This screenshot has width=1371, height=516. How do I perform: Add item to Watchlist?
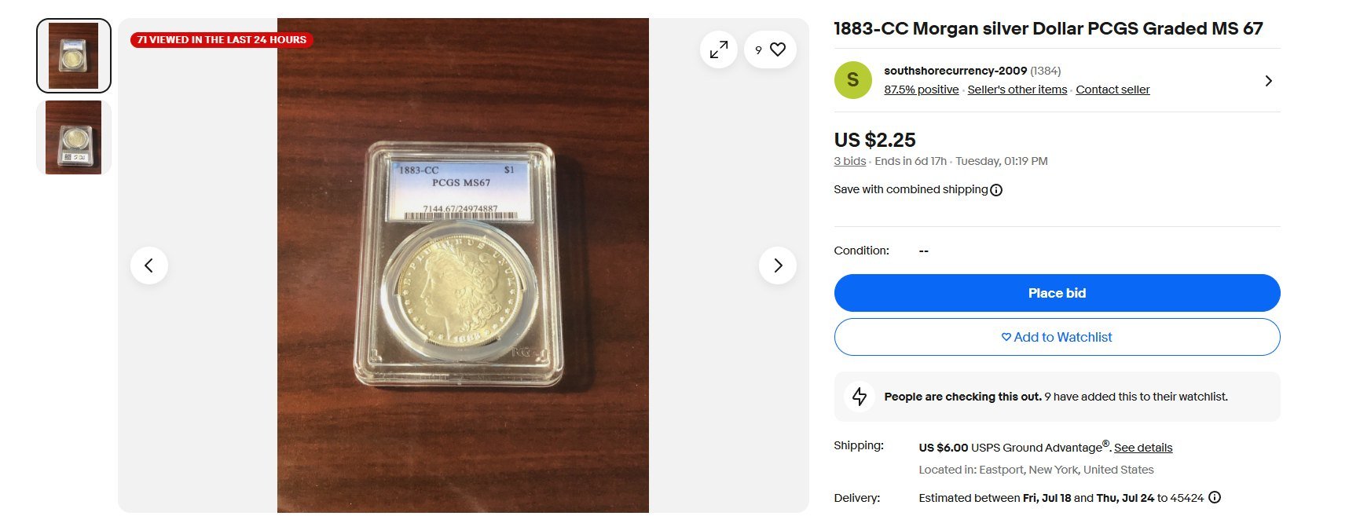click(1057, 337)
